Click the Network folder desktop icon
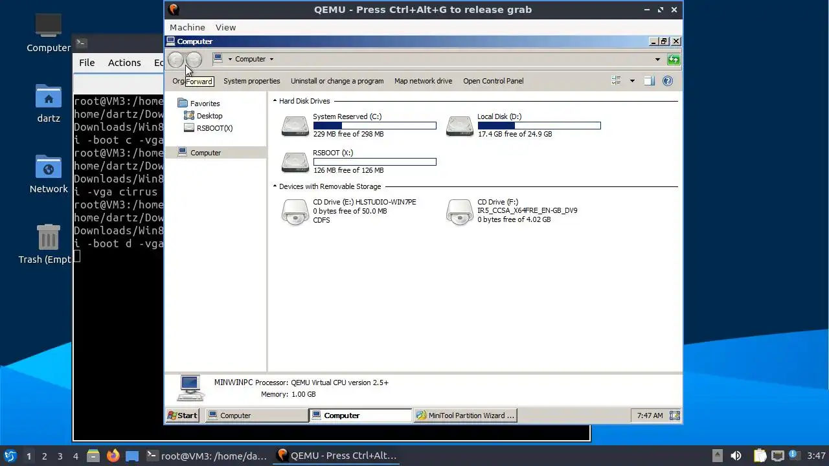The width and height of the screenshot is (829, 466). [x=49, y=167]
